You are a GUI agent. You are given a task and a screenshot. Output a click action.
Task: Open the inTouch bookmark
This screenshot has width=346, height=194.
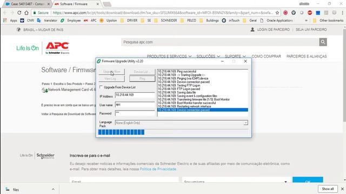tap(231, 20)
